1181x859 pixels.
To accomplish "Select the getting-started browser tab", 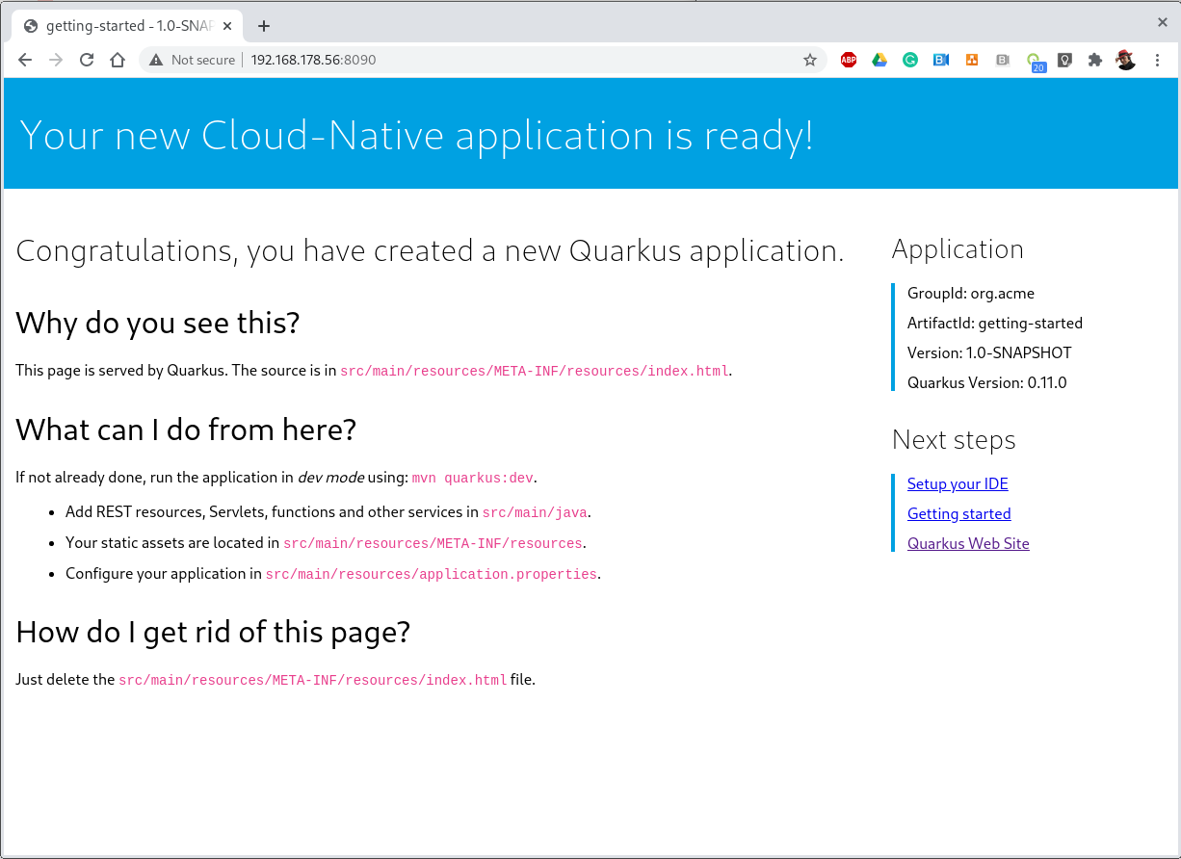I will 128,26.
